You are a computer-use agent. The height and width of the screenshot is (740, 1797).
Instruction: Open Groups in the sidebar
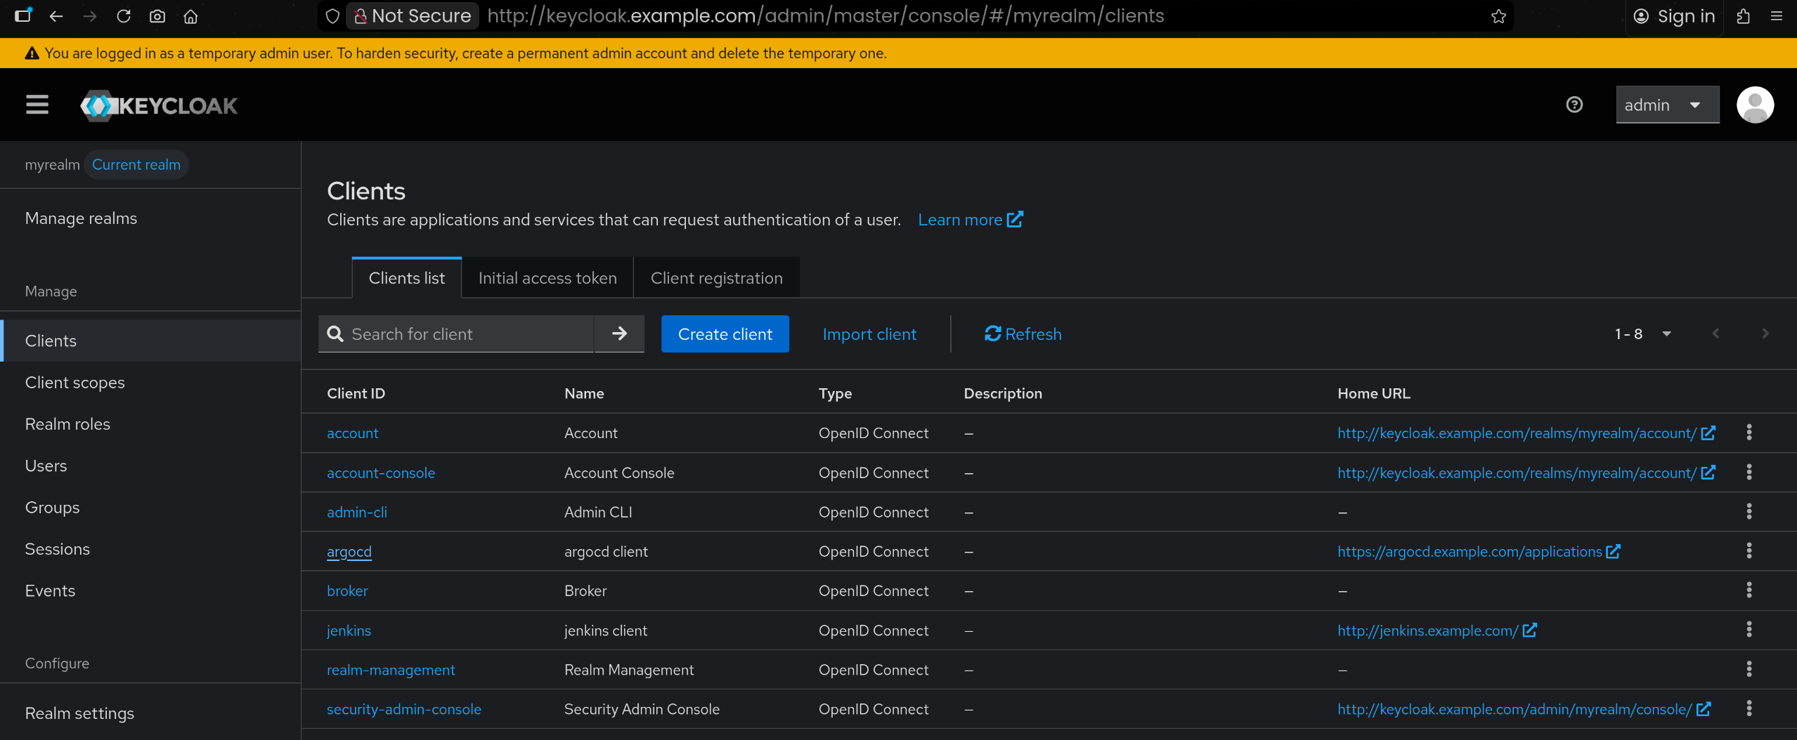tap(150, 508)
